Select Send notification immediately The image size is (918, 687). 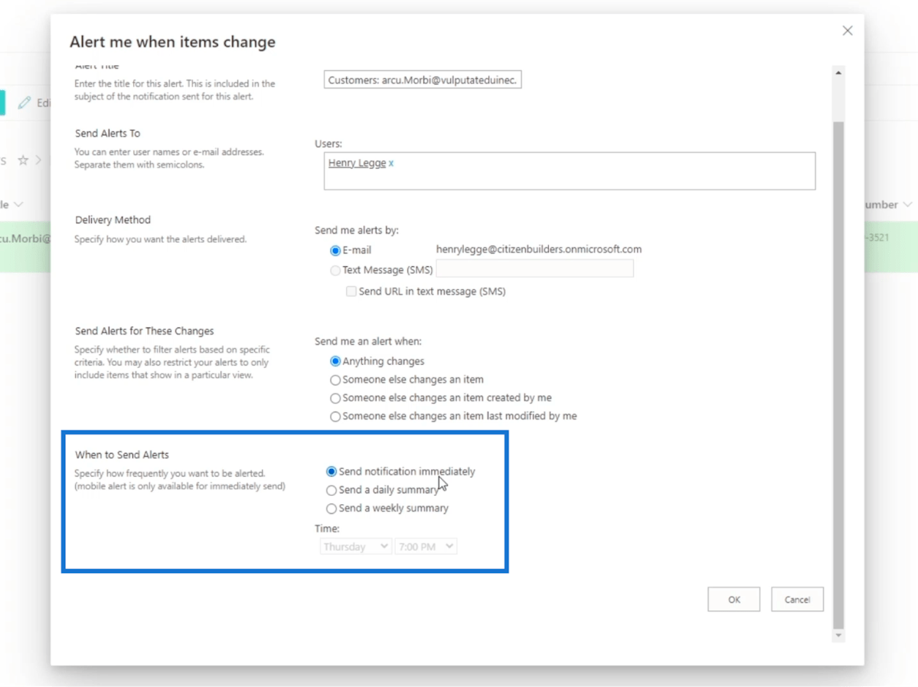click(x=332, y=472)
